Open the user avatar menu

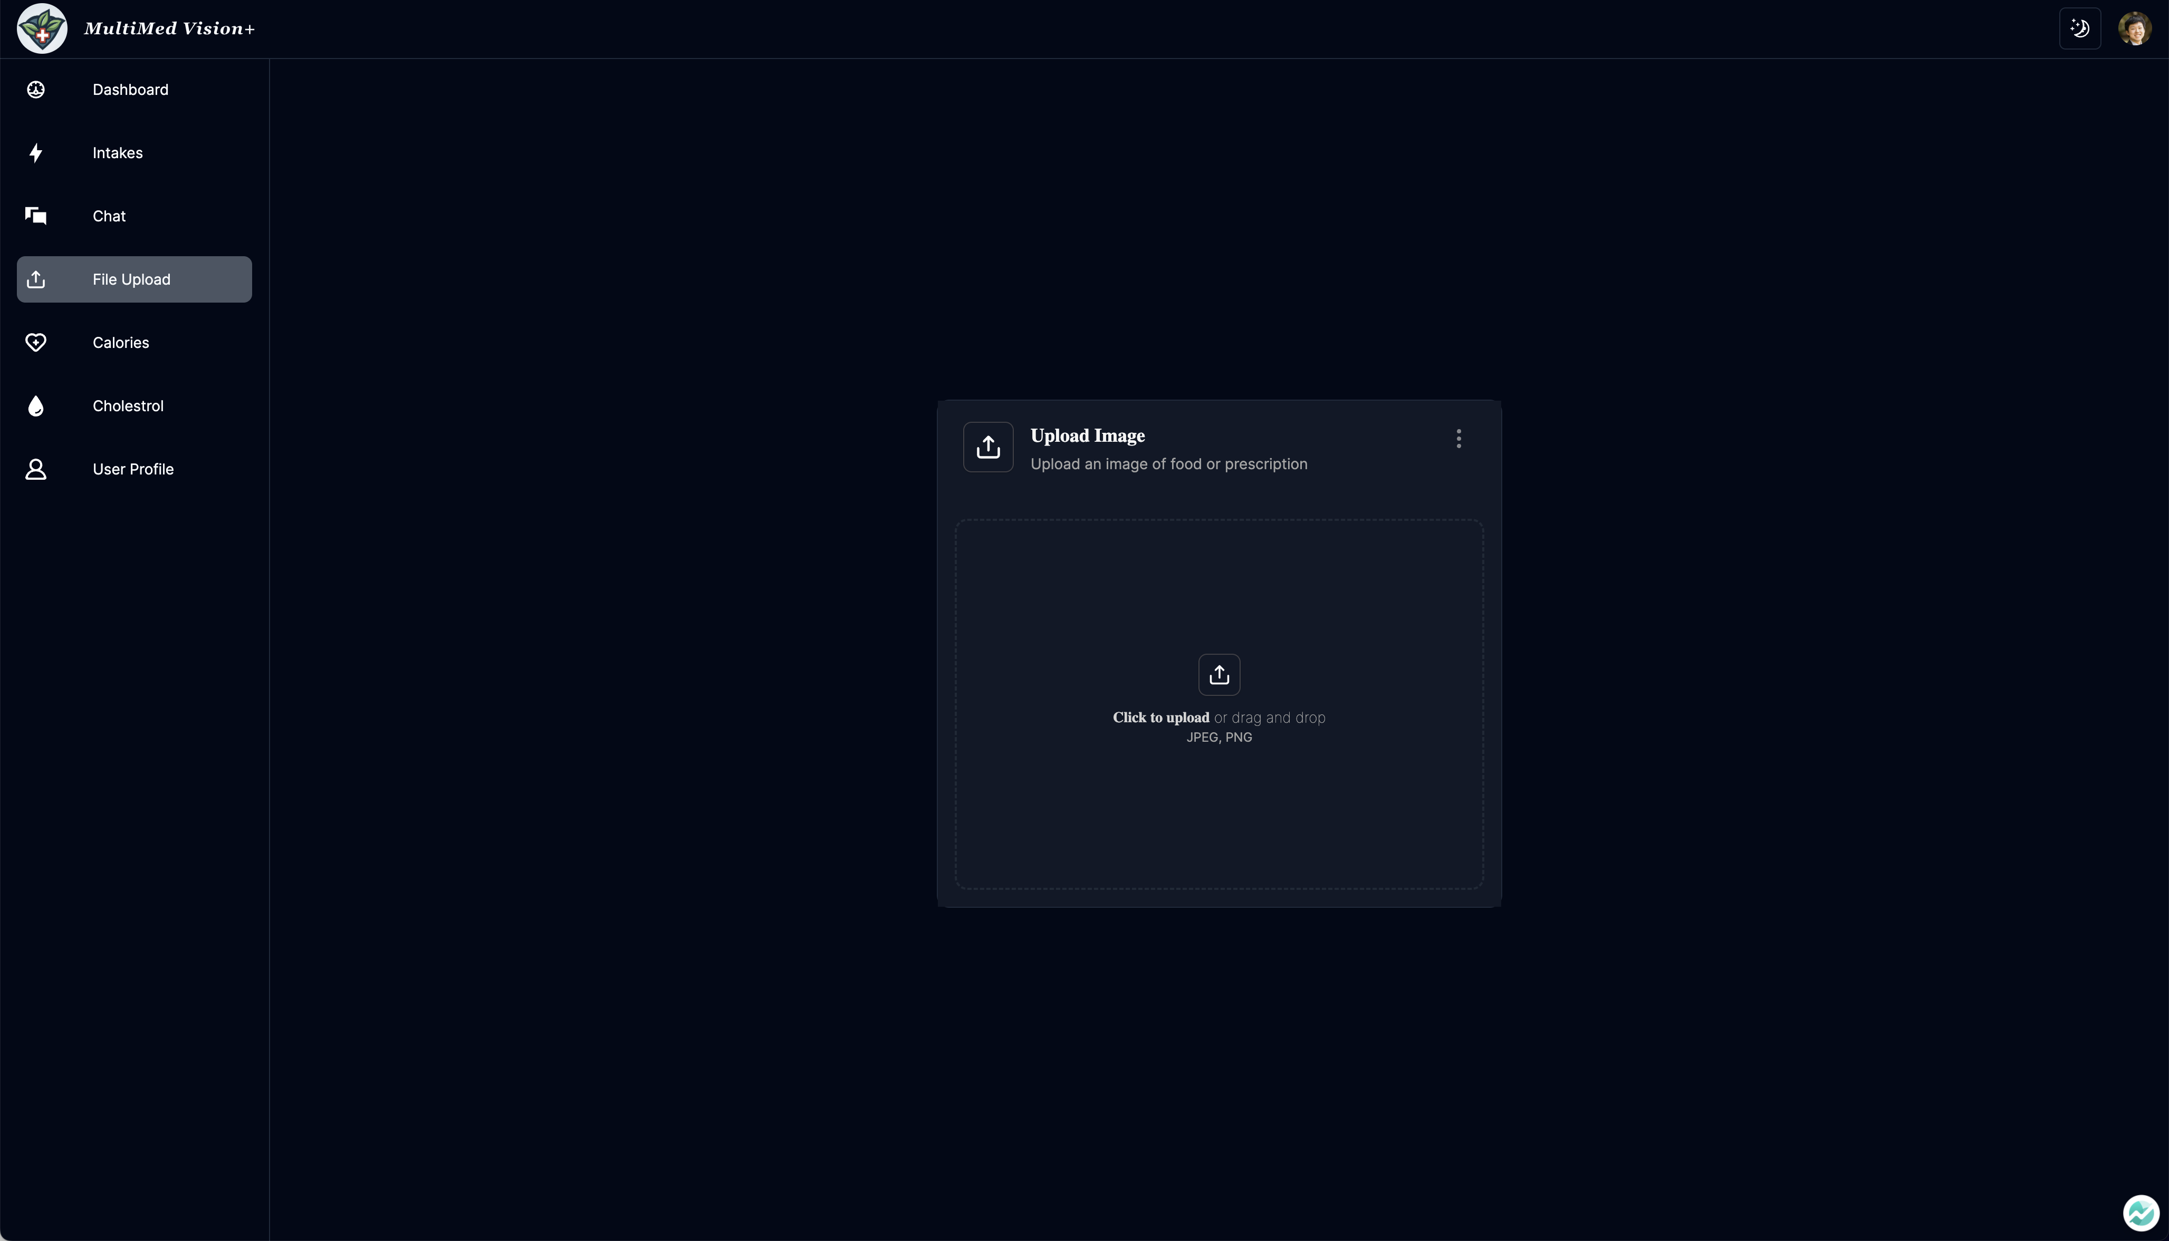(2134, 28)
